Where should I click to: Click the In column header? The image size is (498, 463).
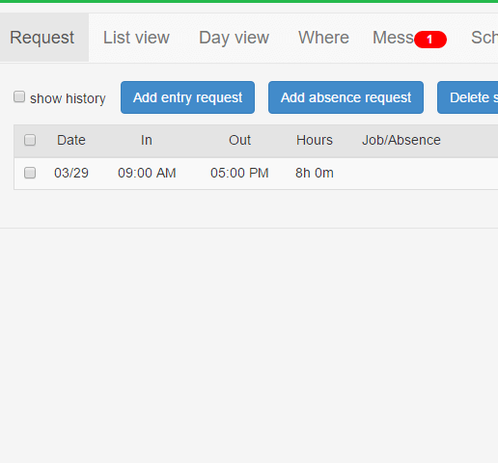(147, 140)
